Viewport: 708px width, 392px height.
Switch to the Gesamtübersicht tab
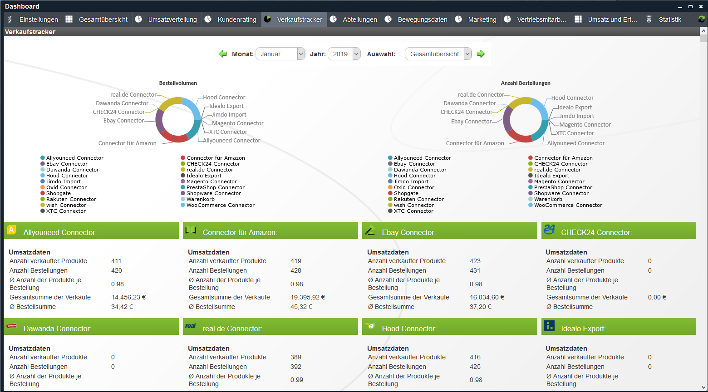(97, 20)
